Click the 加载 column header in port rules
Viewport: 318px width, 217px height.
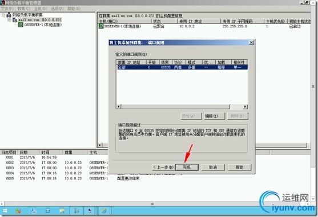[x=223, y=62]
